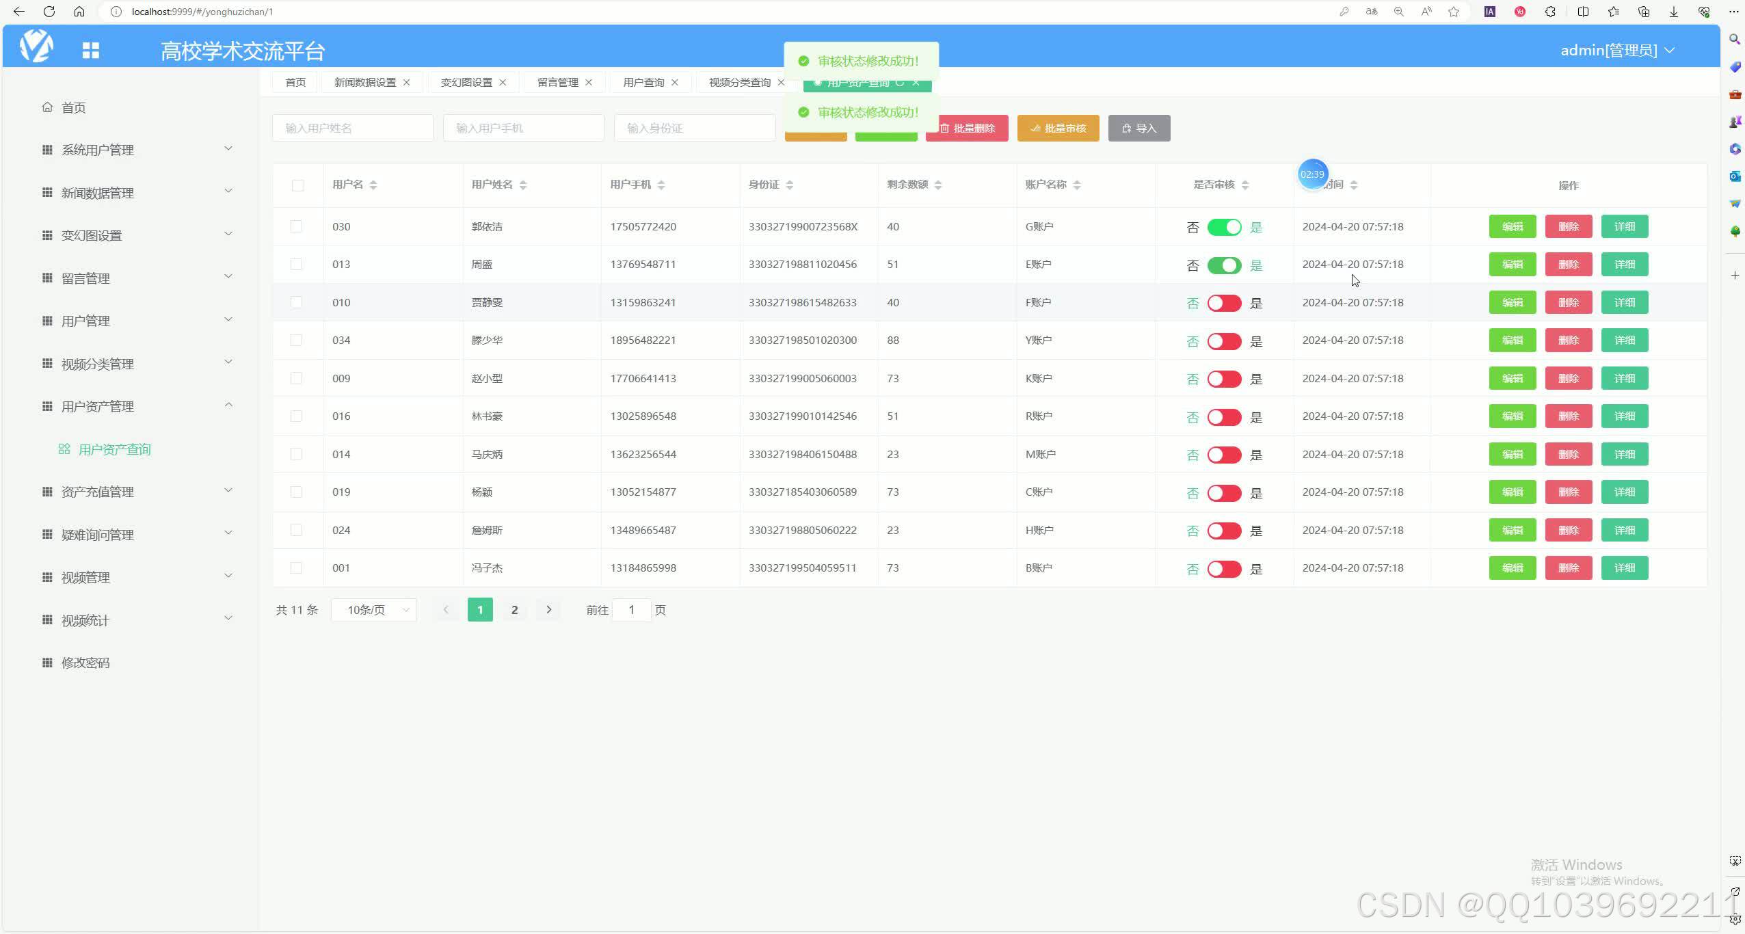Click the home icon in sidebar
The image size is (1745, 934).
click(47, 107)
